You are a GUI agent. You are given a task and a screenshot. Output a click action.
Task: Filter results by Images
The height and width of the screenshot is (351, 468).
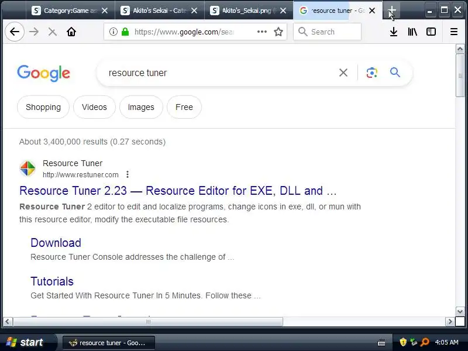point(141,107)
